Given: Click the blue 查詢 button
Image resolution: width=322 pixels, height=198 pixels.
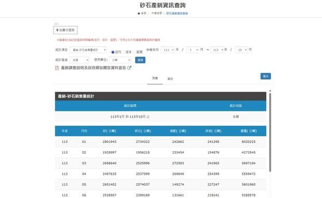Looking at the screenshot, I should click(x=140, y=60).
